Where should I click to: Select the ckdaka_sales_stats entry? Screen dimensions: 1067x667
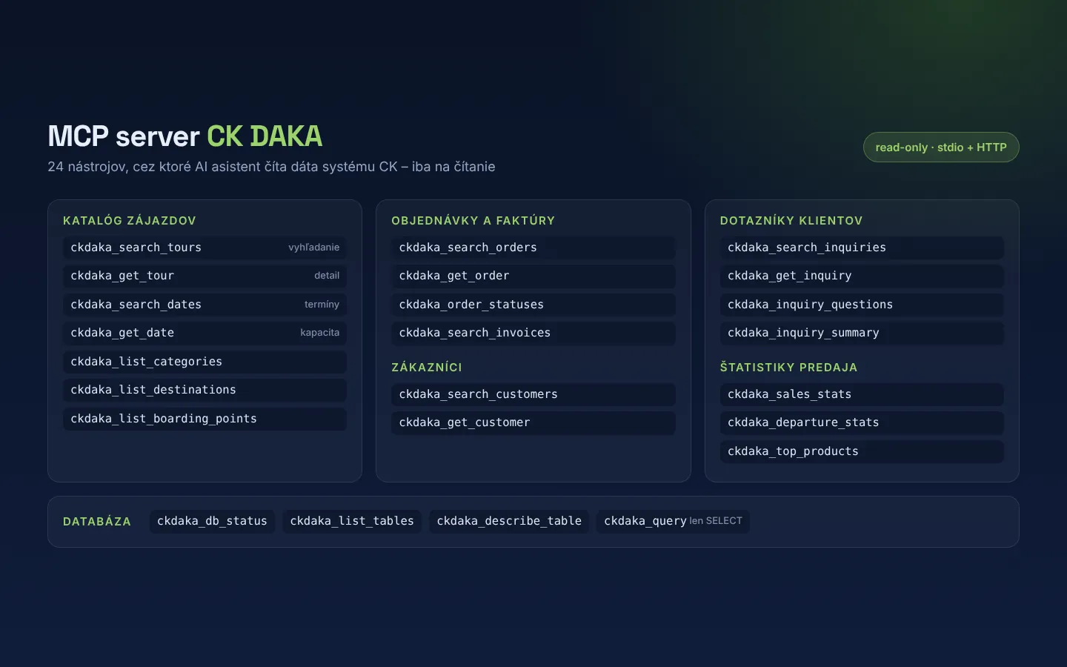click(862, 394)
